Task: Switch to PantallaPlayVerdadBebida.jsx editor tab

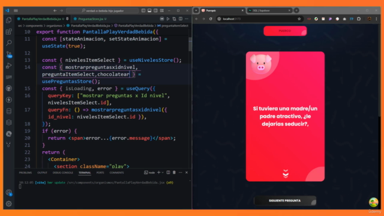Action: coord(41,19)
